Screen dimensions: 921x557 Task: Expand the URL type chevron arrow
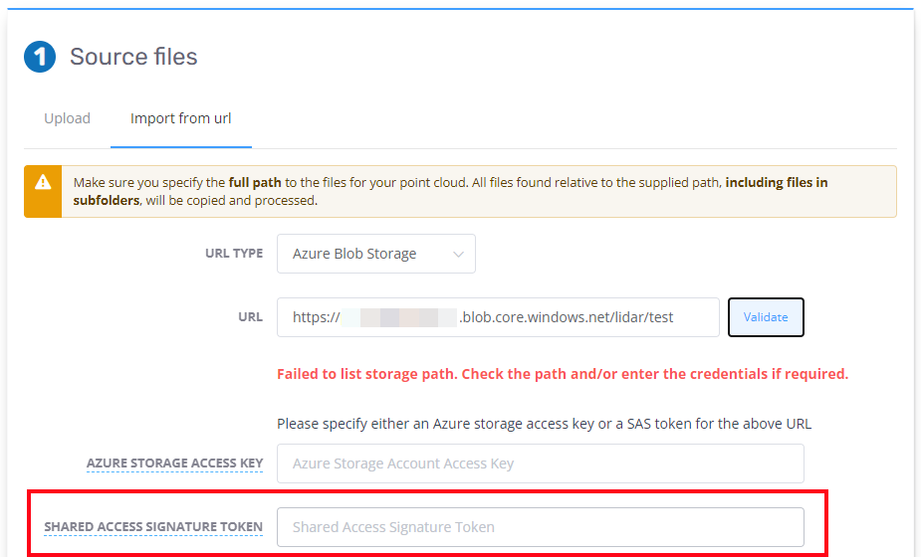coord(458,255)
